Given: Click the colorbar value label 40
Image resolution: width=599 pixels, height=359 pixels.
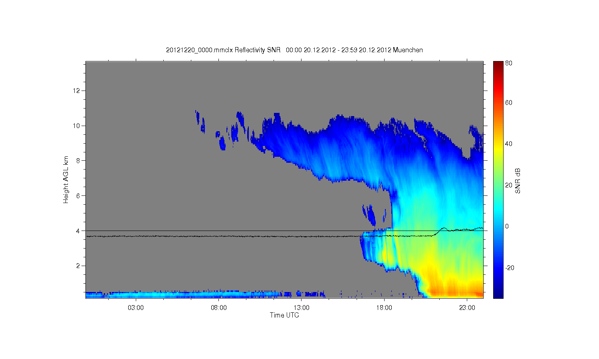Looking at the screenshot, I should tap(509, 144).
